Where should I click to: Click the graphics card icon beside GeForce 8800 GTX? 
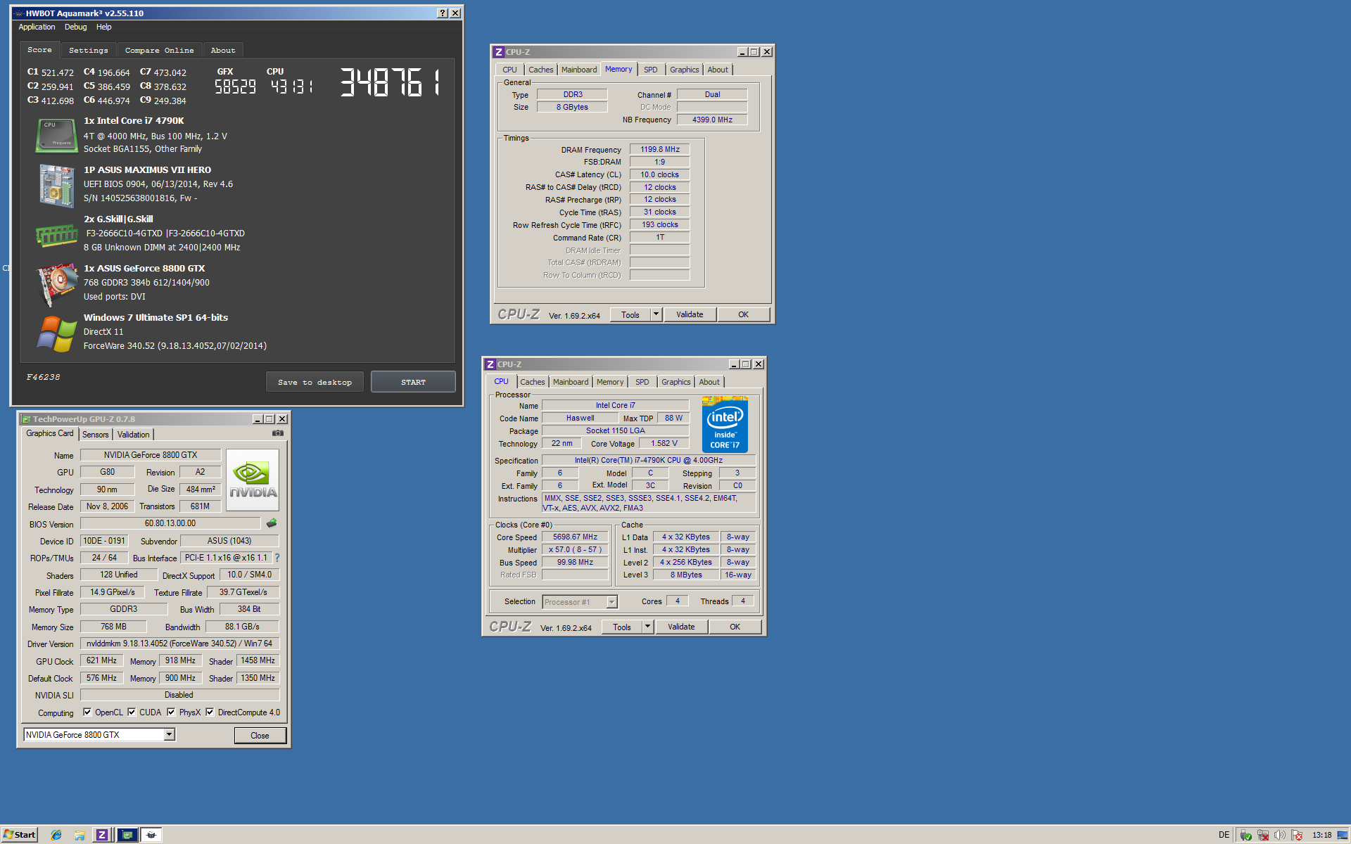tap(56, 284)
